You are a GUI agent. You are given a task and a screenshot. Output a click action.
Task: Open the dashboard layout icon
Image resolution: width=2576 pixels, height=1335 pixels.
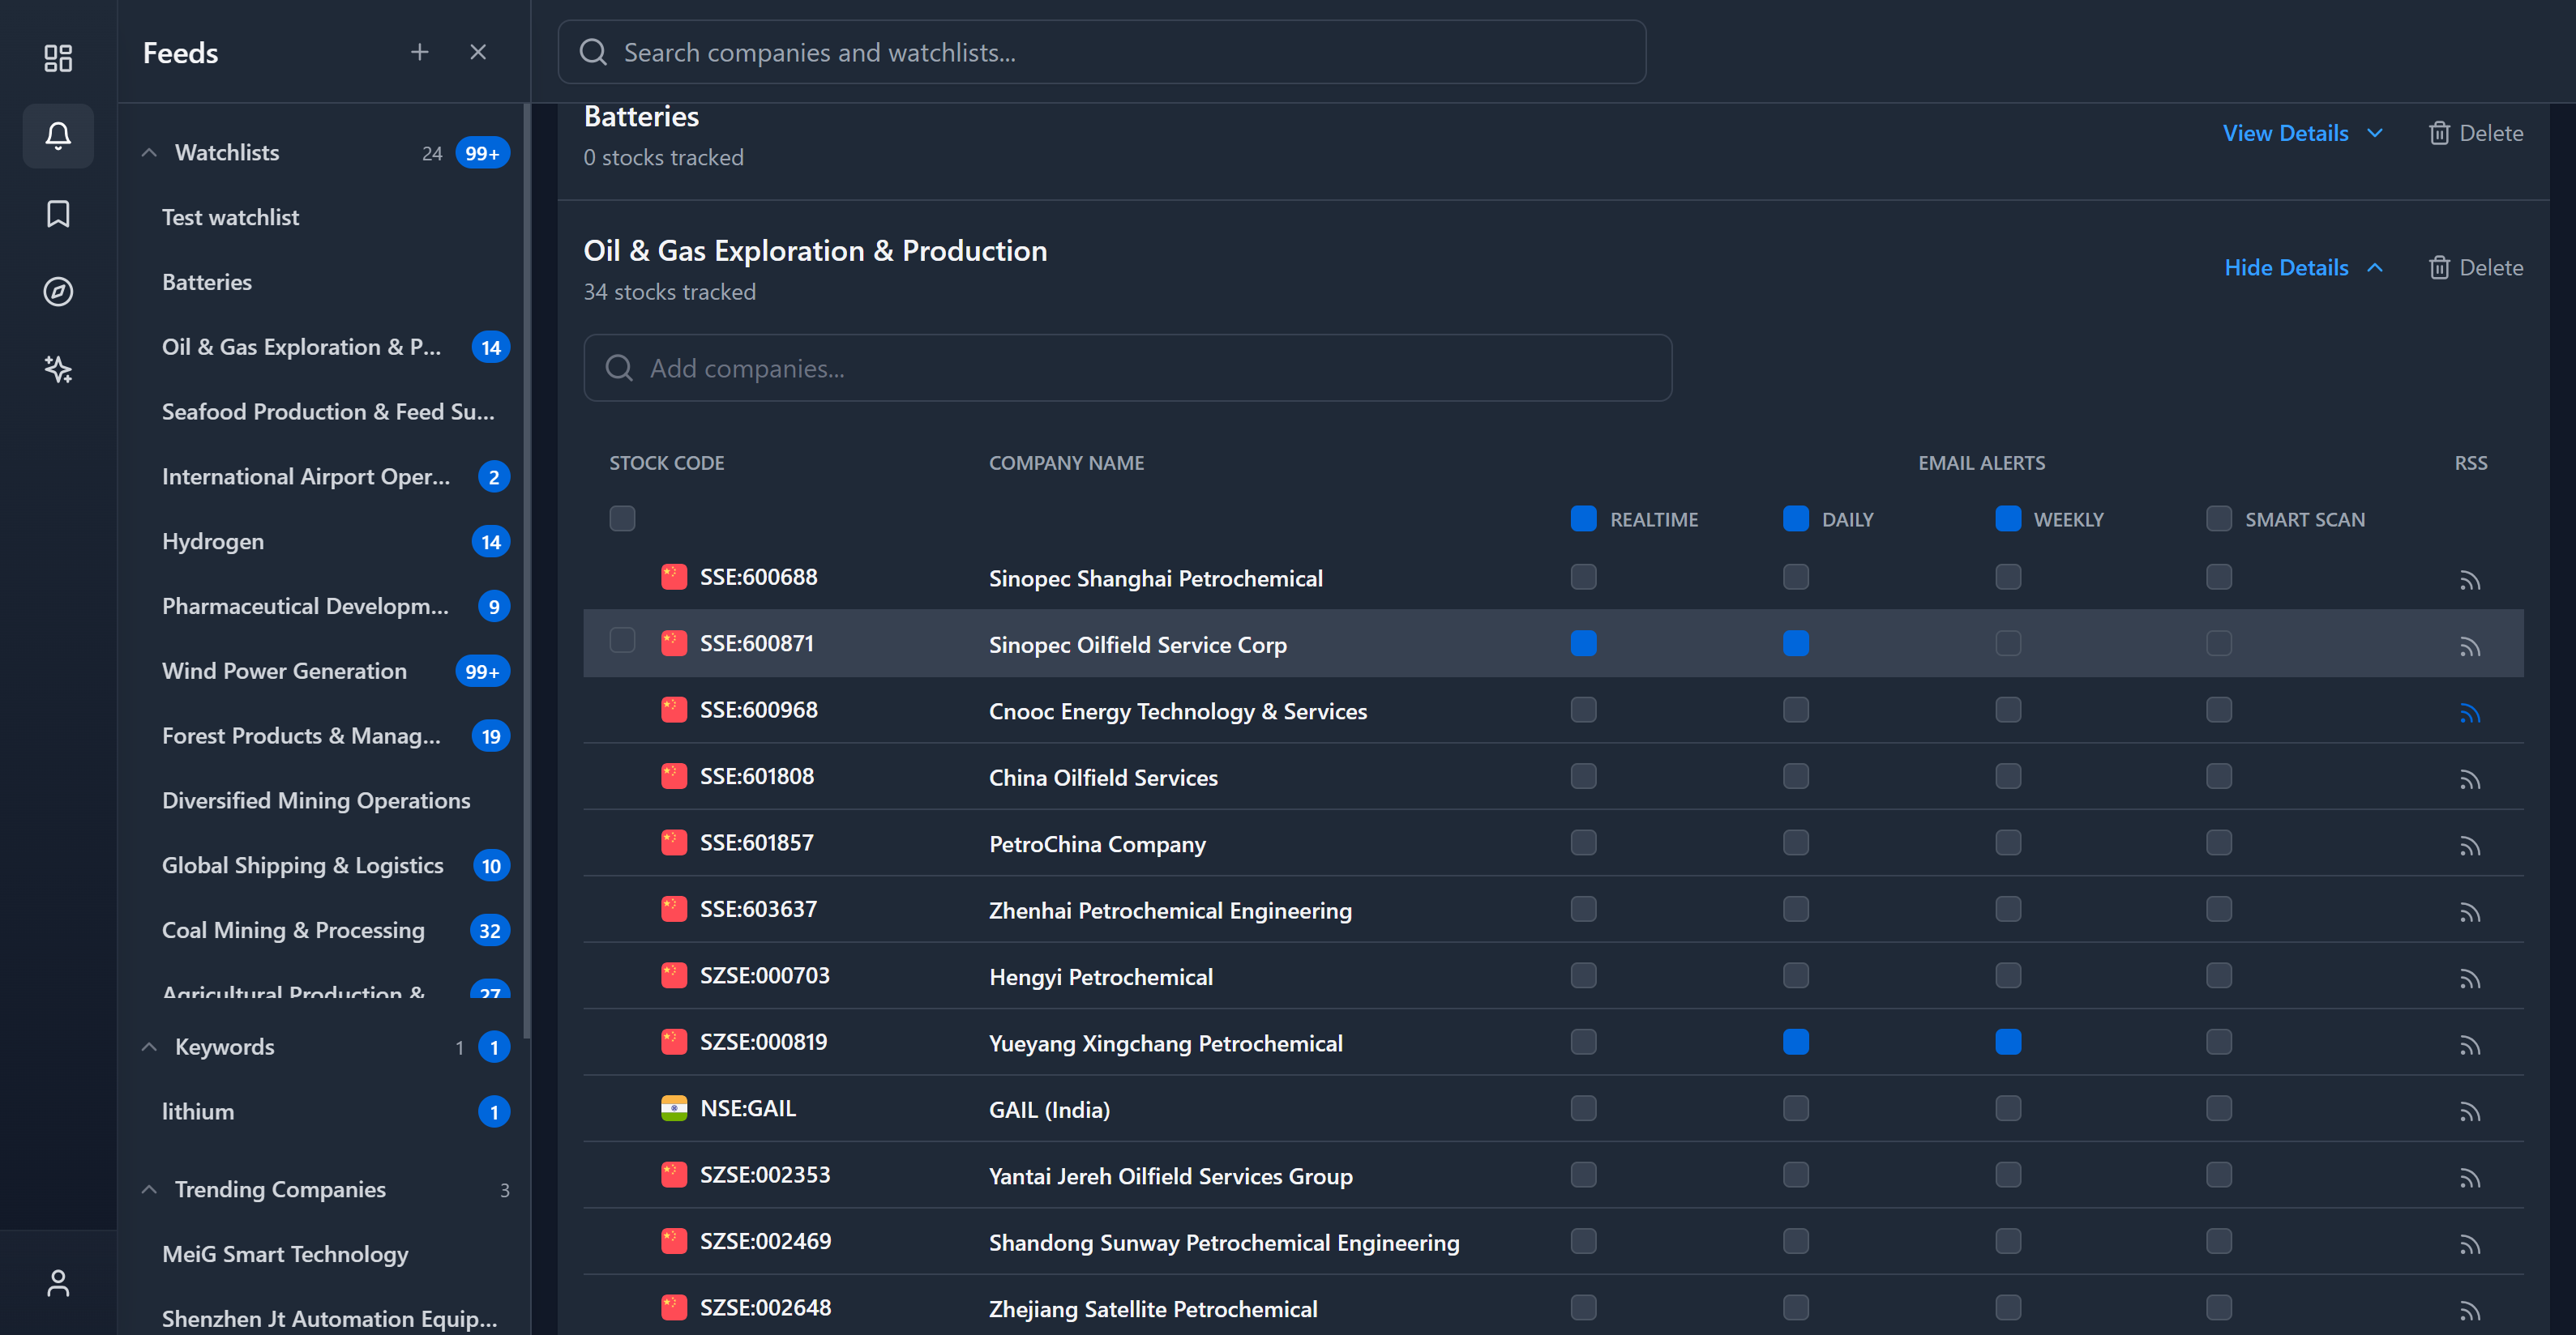[57, 58]
